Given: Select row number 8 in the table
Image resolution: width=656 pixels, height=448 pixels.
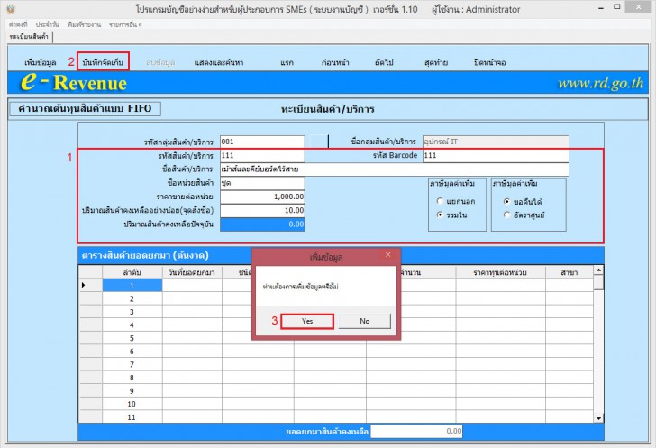Looking at the screenshot, I should point(132,378).
